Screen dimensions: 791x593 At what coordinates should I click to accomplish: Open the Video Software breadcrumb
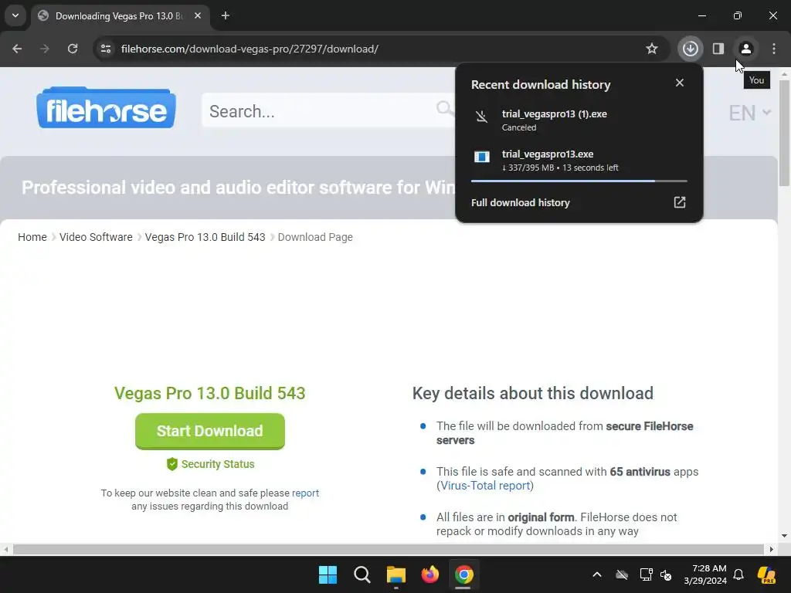coord(96,237)
